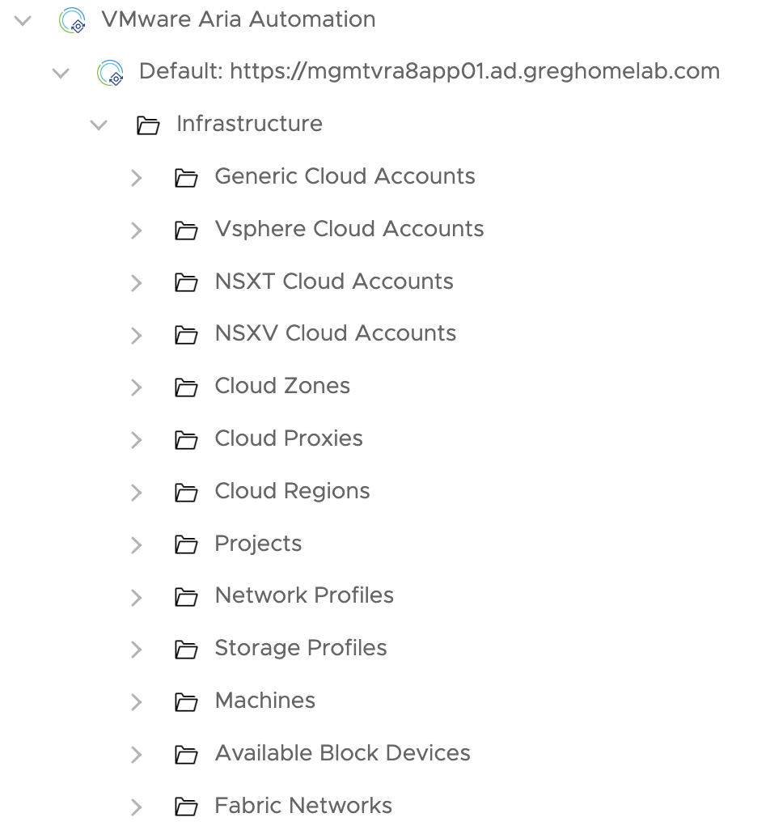The image size is (770, 830).
Task: Select Fabric Networks in the tree
Action: (x=304, y=805)
